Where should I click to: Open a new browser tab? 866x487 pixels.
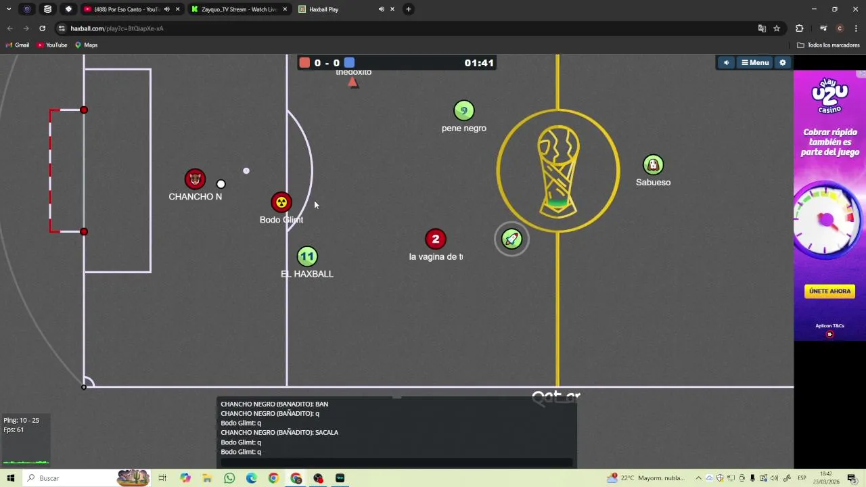[x=408, y=9]
